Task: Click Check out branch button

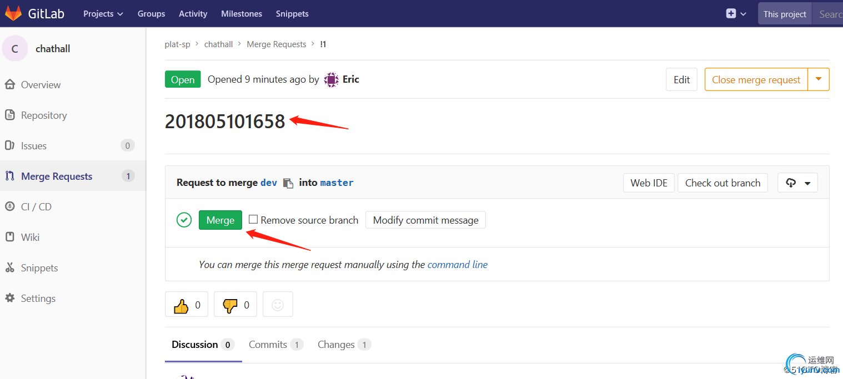Action: [x=722, y=183]
